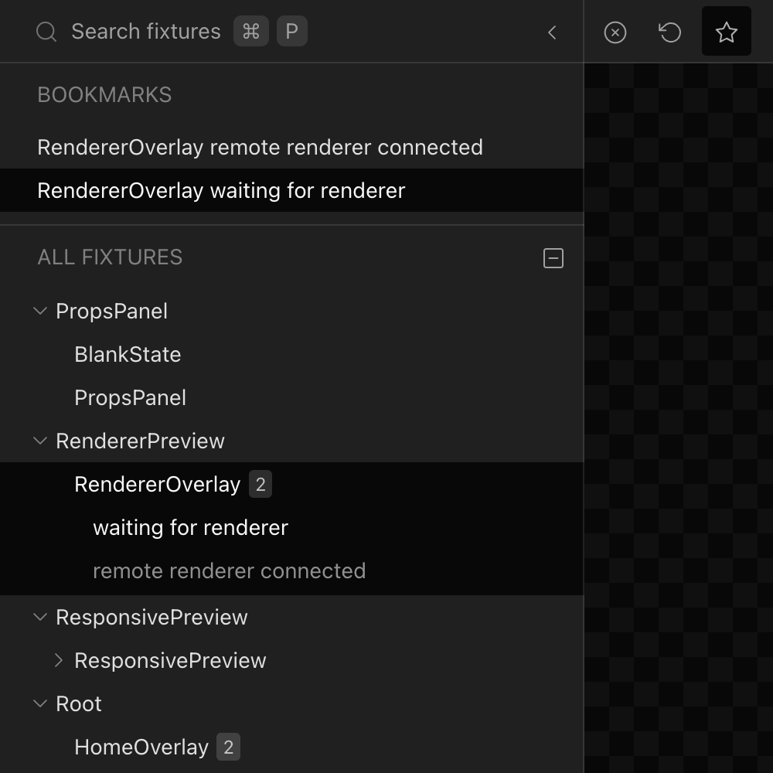The image size is (773, 773).
Task: Open bookmark RendererOverlay remote renderer connected
Action: (x=260, y=148)
